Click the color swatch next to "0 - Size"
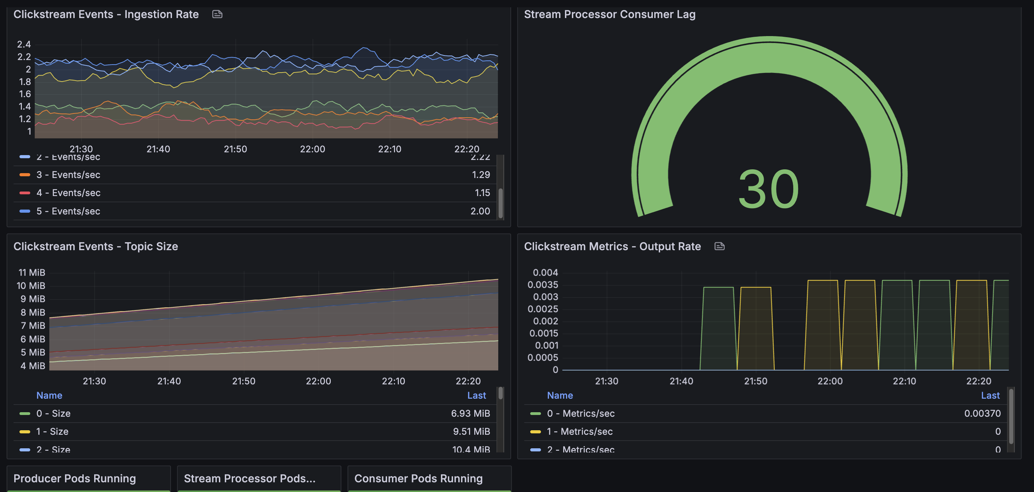This screenshot has width=1034, height=492. pyautogui.click(x=25, y=413)
